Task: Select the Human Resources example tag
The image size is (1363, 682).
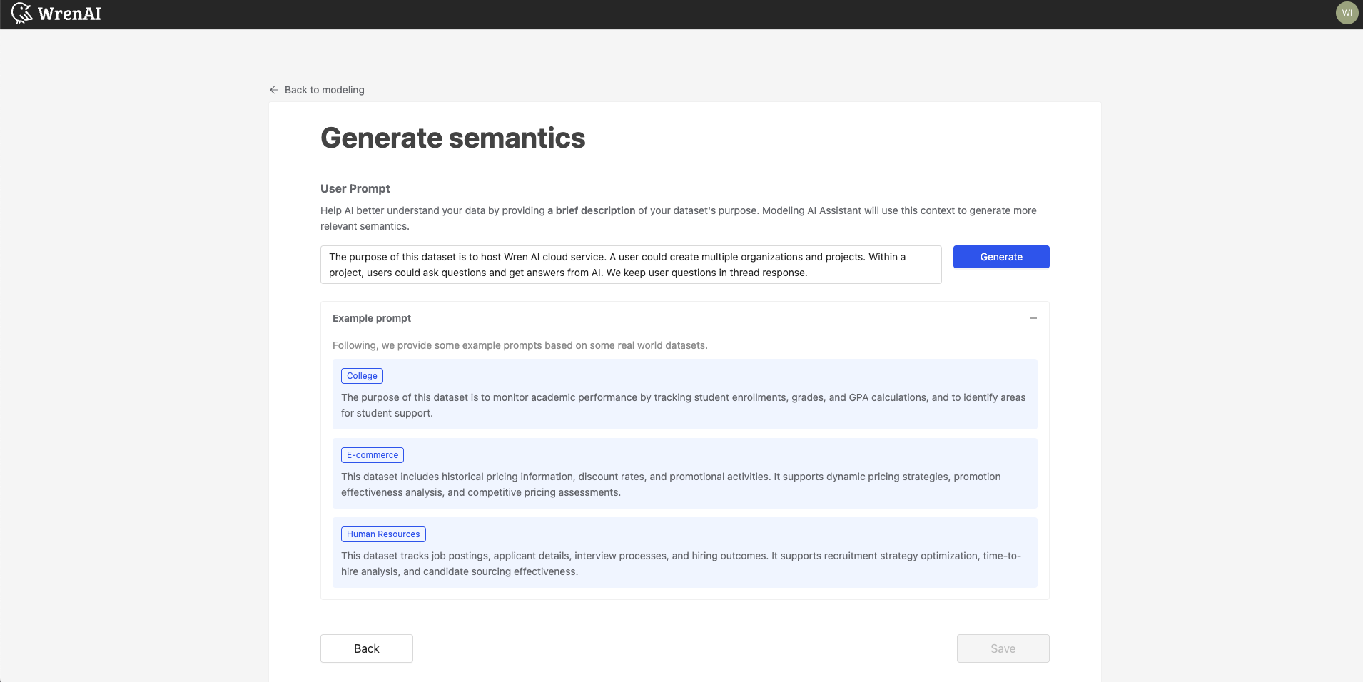Action: tap(383, 534)
